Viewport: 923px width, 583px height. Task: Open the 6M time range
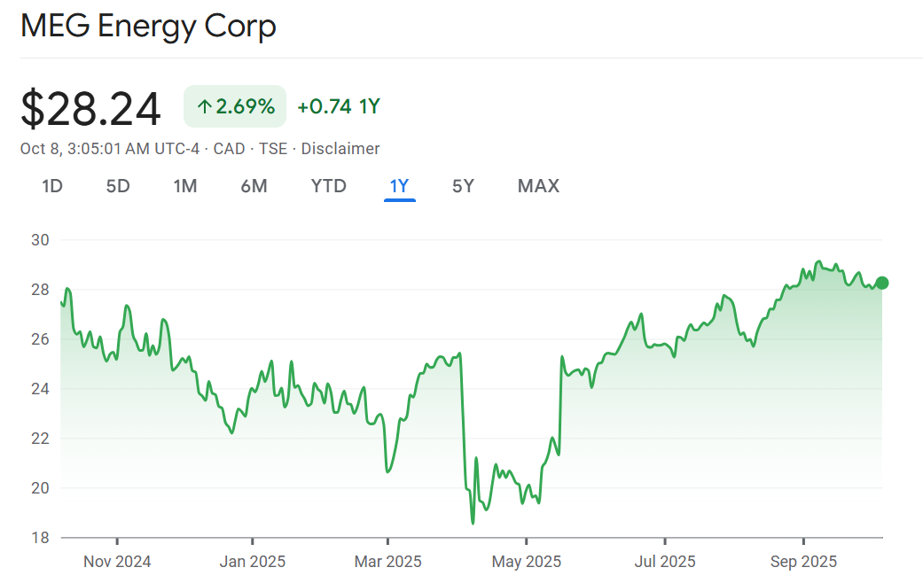(x=254, y=186)
